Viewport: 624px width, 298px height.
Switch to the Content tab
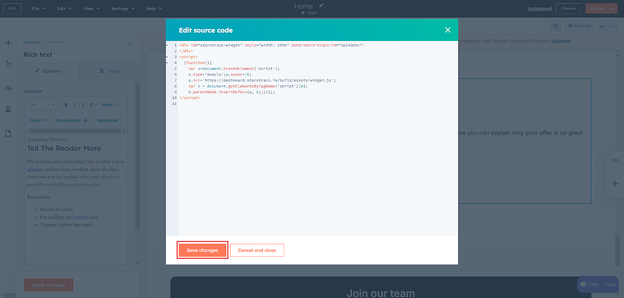click(48, 71)
